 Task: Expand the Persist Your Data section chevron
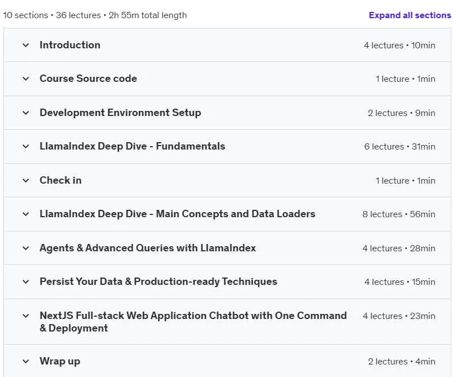click(x=26, y=281)
